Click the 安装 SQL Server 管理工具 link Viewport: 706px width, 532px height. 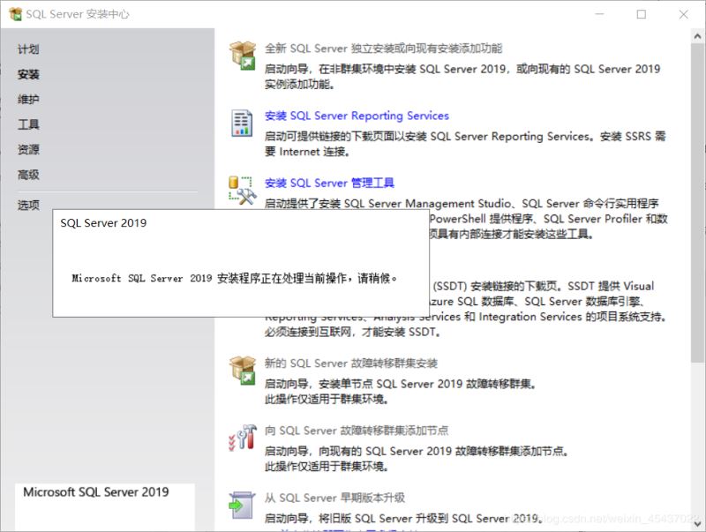coord(329,183)
